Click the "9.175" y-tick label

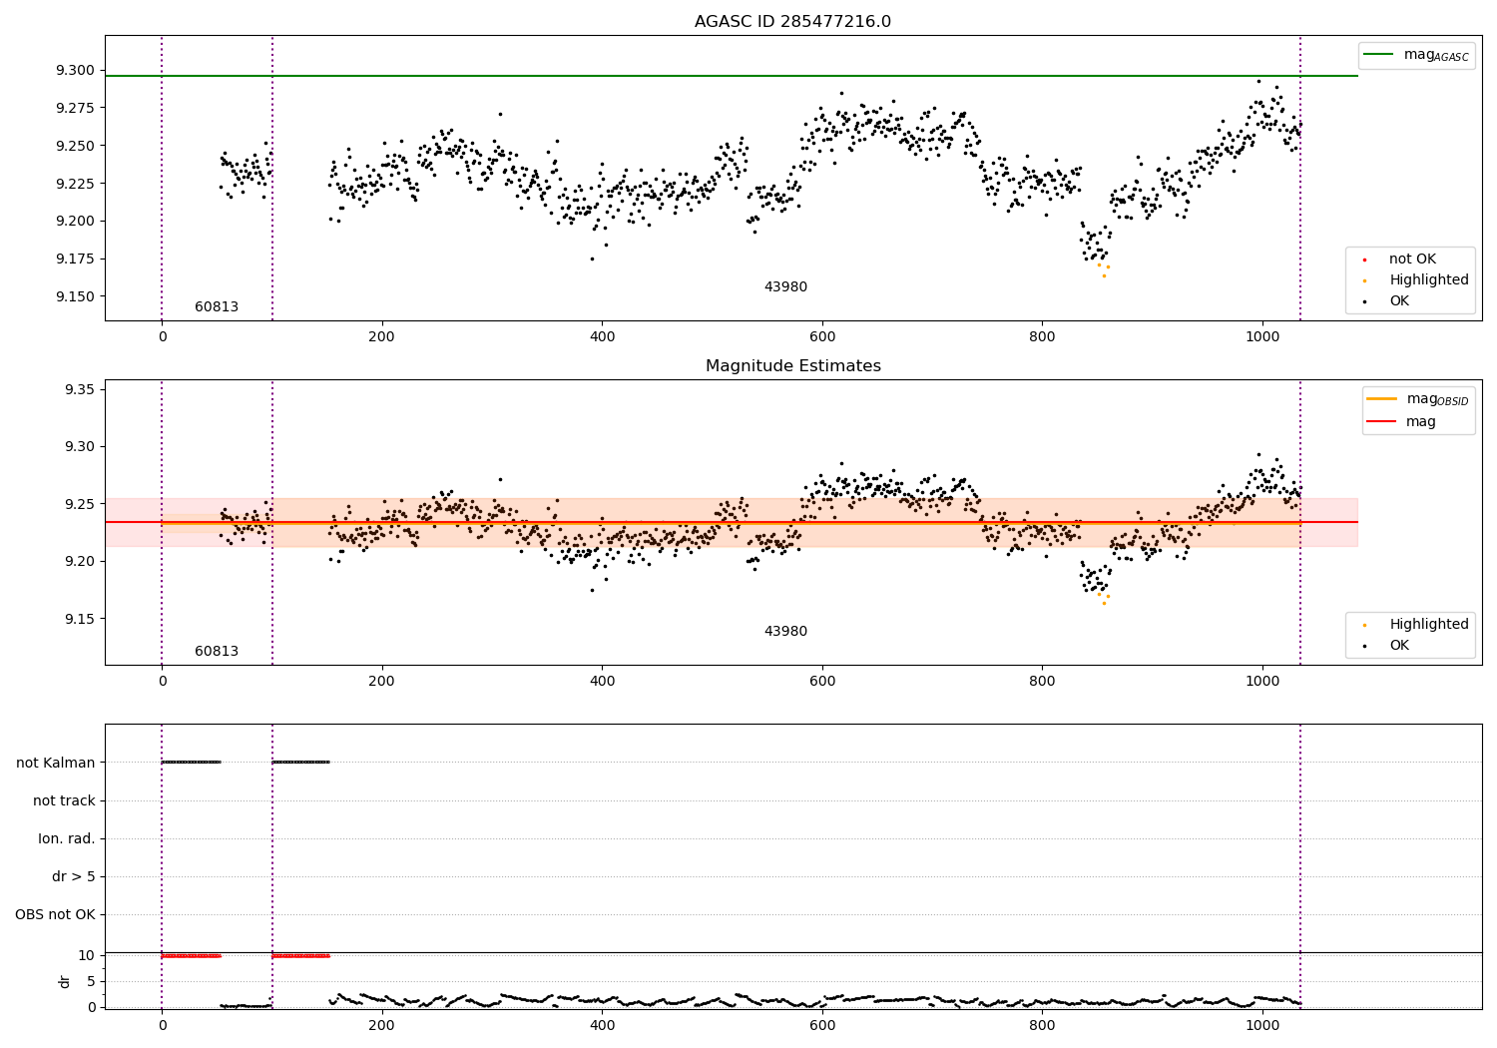coord(75,260)
